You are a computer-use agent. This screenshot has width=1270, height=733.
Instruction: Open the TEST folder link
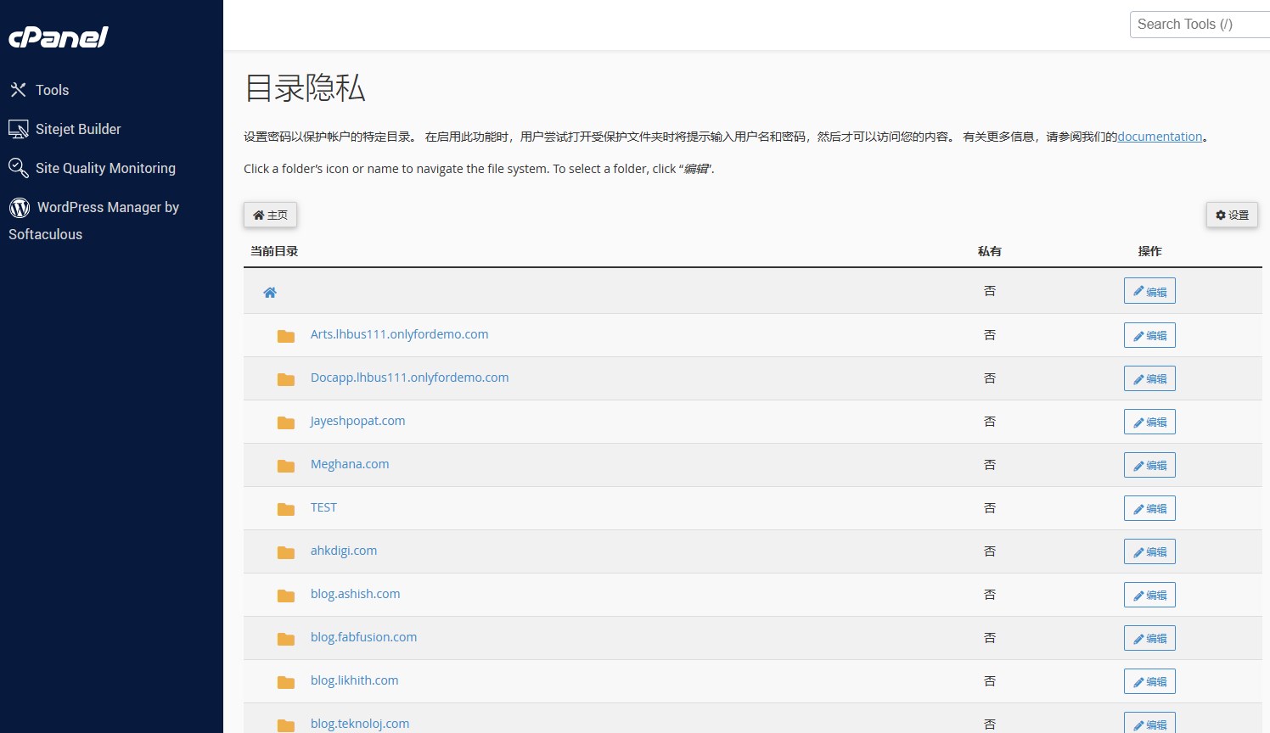click(x=323, y=507)
